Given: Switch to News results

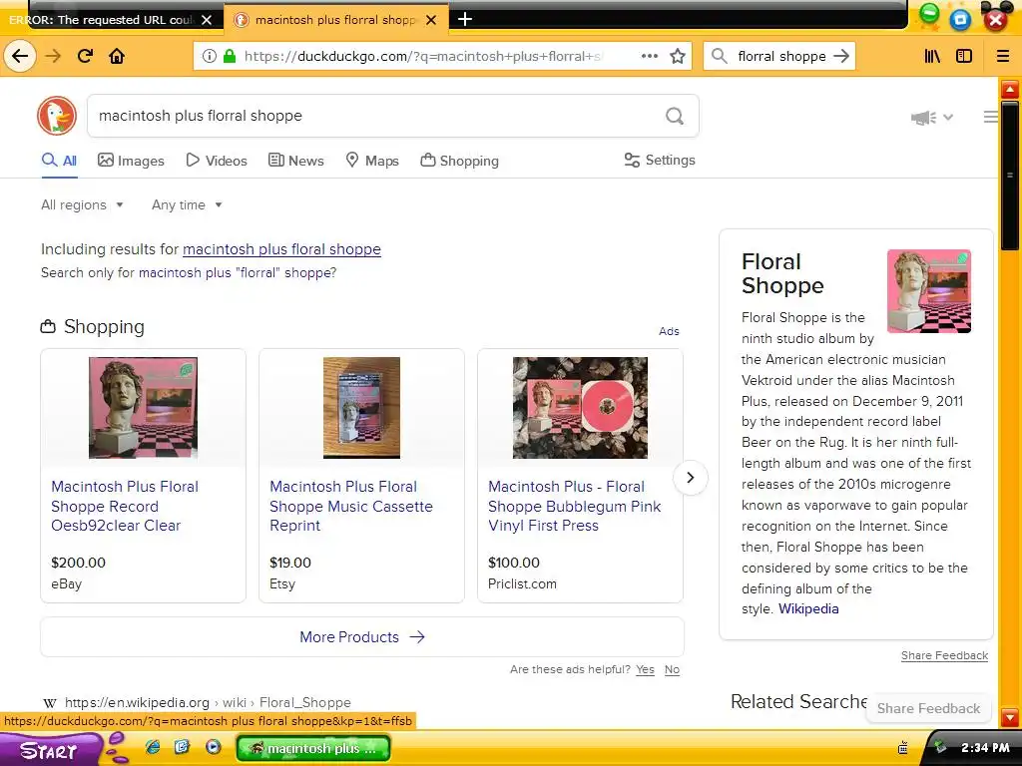Looking at the screenshot, I should [295, 161].
